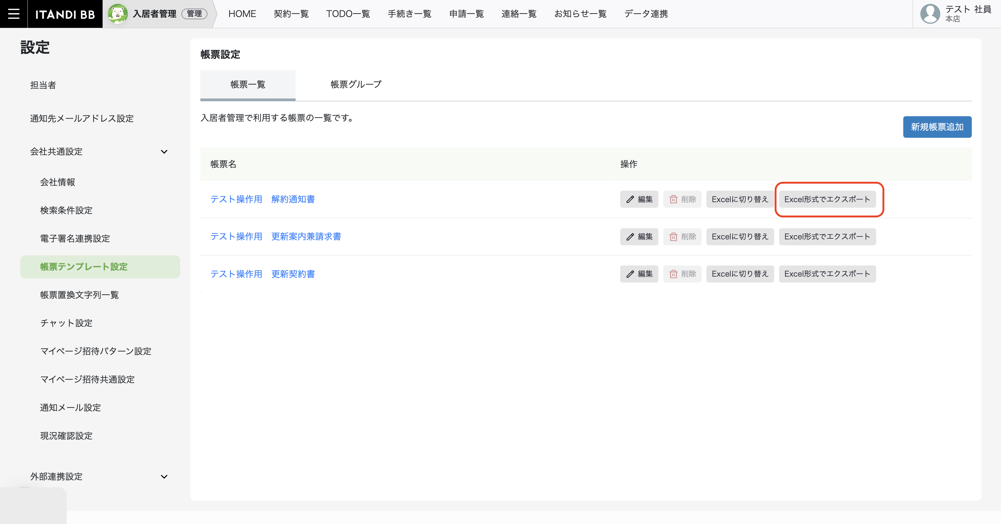Screen dimensions: 1001x524
Task: Click Excelに切り替え for 更新契約書
Action: 740,274
